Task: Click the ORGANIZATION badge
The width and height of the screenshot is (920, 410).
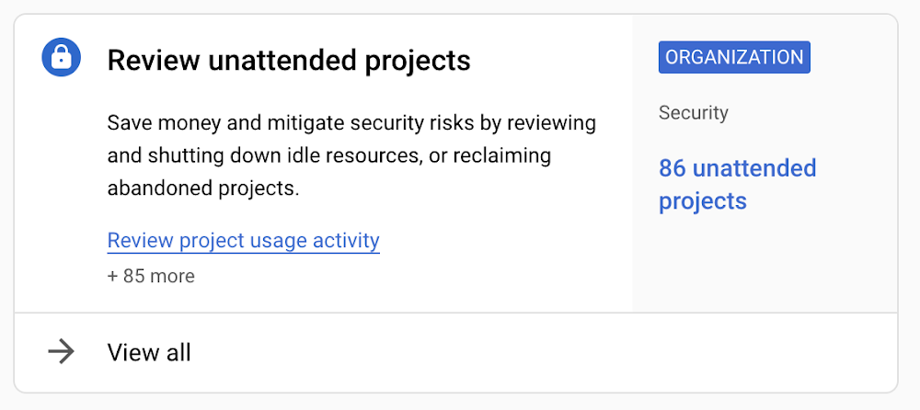Action: (733, 57)
